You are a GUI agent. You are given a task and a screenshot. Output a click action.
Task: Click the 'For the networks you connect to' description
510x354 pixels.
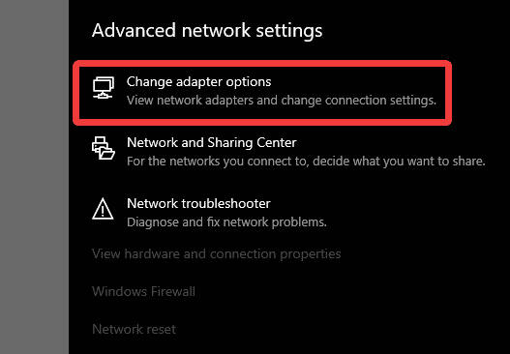[306, 162]
